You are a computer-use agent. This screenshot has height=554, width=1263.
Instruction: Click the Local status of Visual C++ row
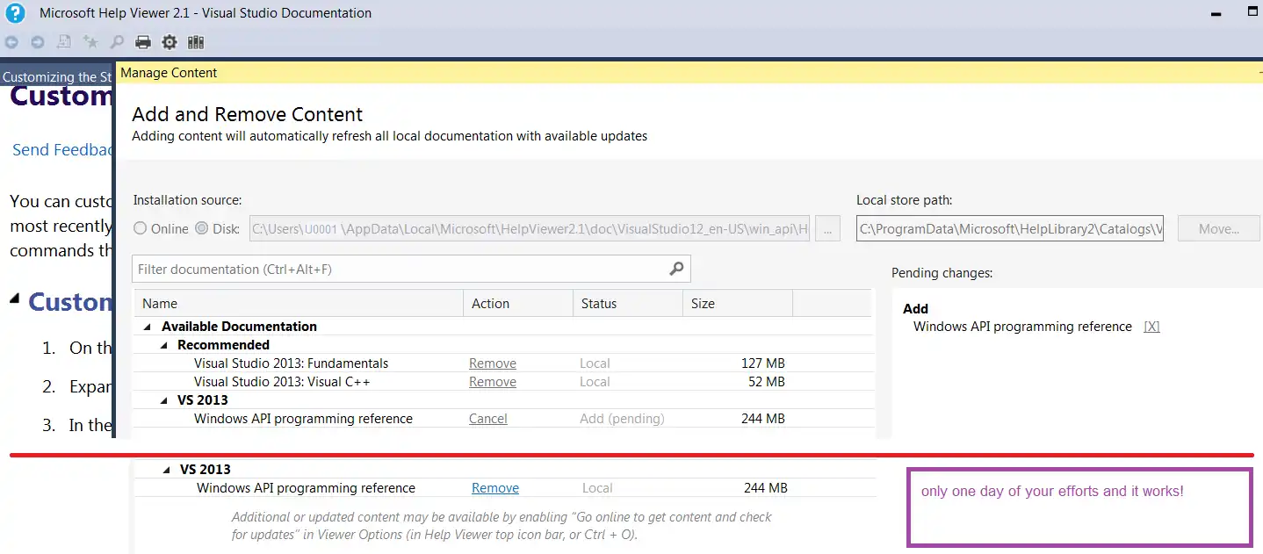point(595,382)
